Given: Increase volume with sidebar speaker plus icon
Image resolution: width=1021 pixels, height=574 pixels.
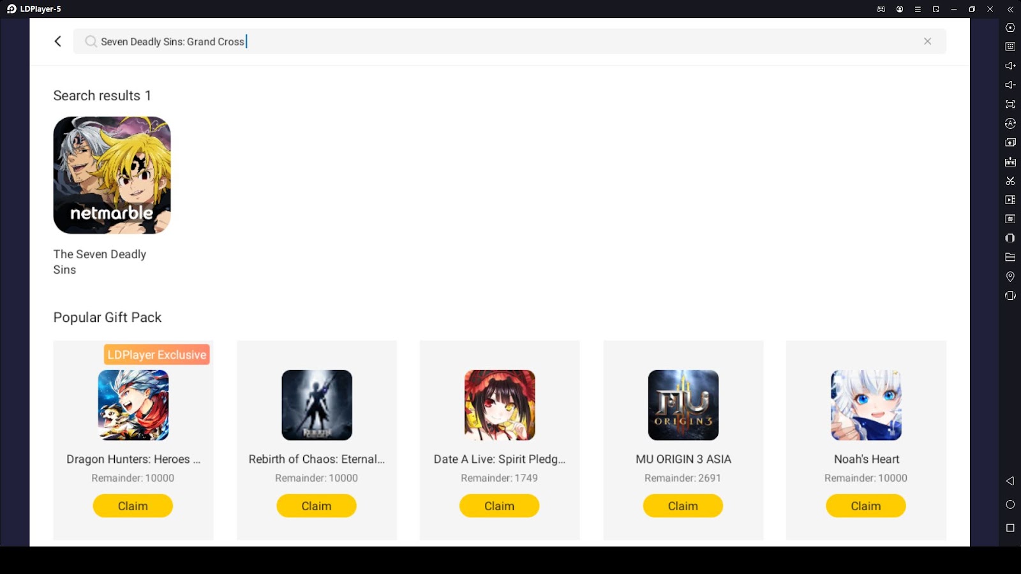Looking at the screenshot, I should coord(1010,66).
